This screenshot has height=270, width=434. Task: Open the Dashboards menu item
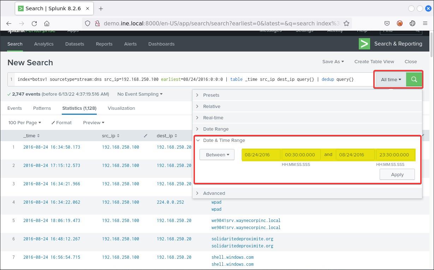[161, 44]
